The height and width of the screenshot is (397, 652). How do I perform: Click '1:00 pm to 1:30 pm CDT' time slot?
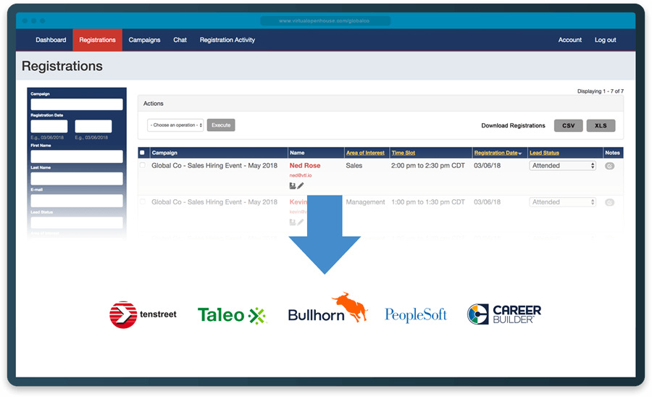tap(428, 202)
